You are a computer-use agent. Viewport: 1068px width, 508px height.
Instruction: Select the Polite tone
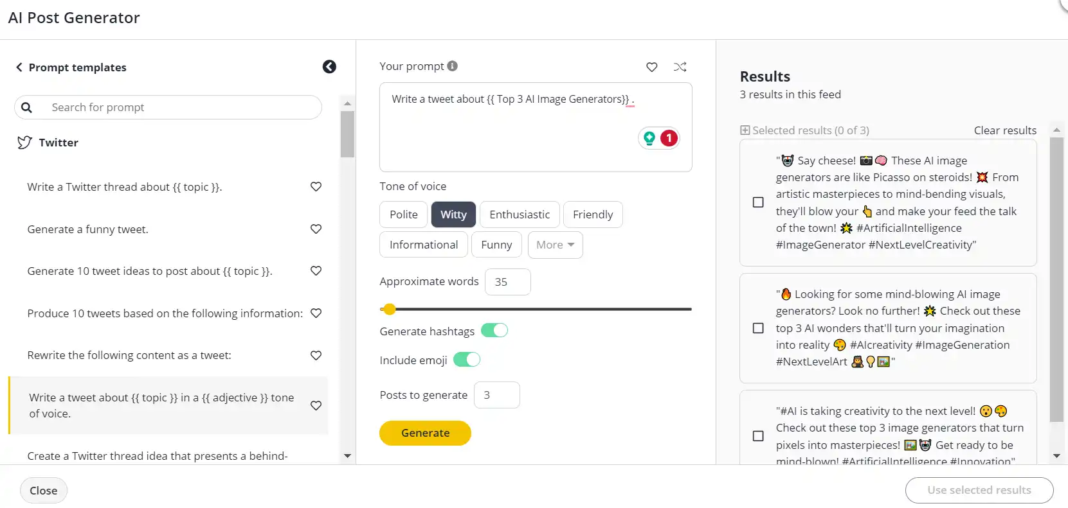[404, 215]
